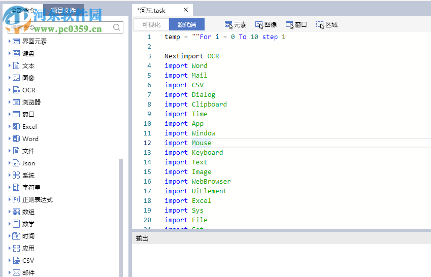
Task: Click the 数组 array icon
Action: point(16,212)
